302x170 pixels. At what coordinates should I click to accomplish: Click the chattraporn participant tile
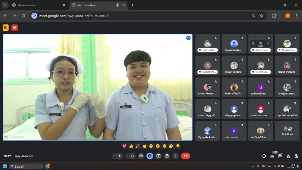(x=234, y=131)
